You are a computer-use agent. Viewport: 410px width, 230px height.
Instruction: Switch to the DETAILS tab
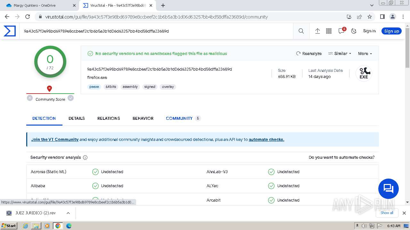pos(77,118)
